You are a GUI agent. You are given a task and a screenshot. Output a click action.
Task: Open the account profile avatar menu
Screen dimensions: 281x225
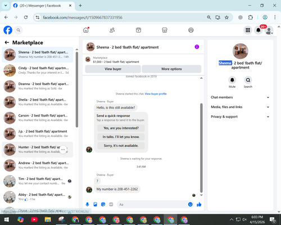pos(269,30)
